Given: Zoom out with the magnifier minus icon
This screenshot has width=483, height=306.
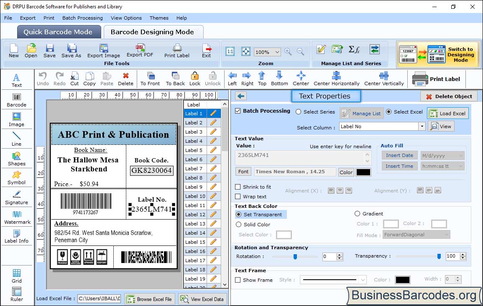Looking at the screenshot, I should click(300, 52).
